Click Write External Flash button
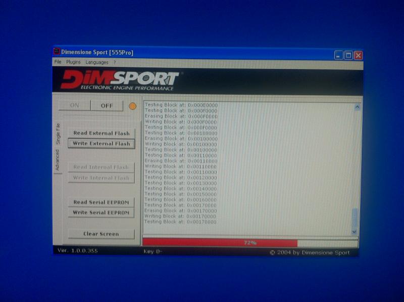Image resolution: width=404 pixels, height=302 pixels. tap(102, 144)
